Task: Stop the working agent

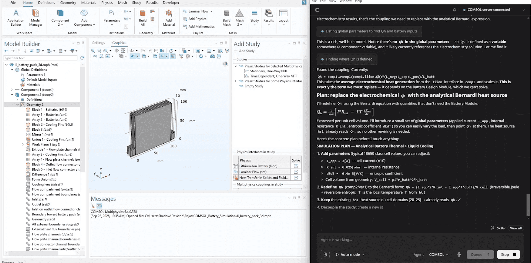Action: click(508, 254)
